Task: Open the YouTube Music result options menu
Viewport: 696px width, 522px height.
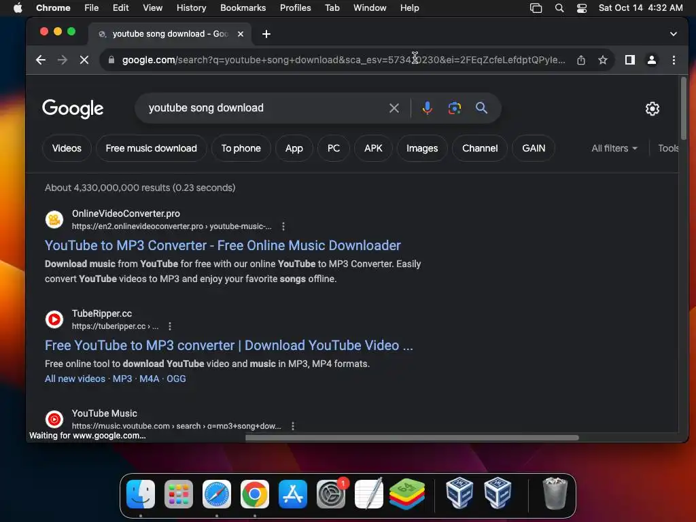Action: click(293, 426)
